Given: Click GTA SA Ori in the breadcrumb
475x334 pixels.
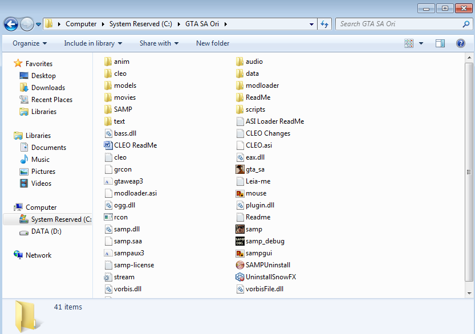Looking at the screenshot, I should 202,24.
